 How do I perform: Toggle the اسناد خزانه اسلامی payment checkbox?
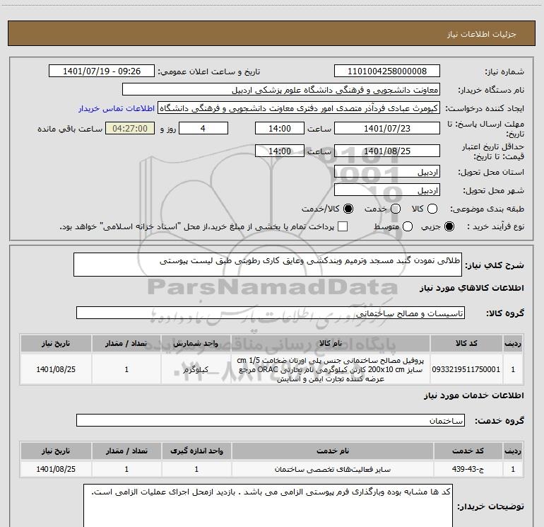343,226
